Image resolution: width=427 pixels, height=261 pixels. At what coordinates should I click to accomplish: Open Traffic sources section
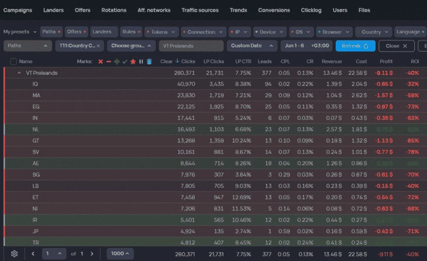tap(200, 10)
